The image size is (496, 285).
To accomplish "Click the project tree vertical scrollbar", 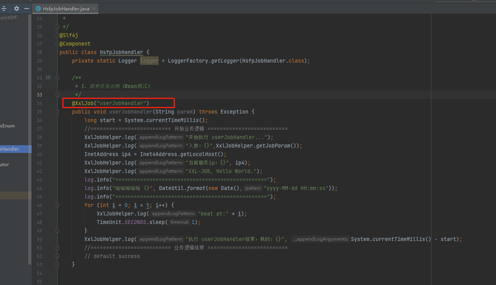I will coord(30,139).
